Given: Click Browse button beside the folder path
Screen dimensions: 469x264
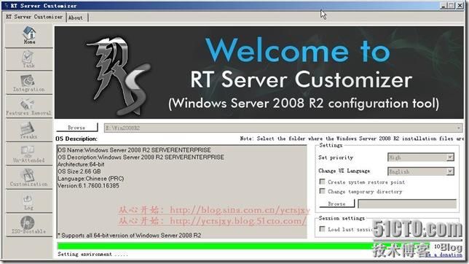Looking at the screenshot, I should click(x=76, y=128).
